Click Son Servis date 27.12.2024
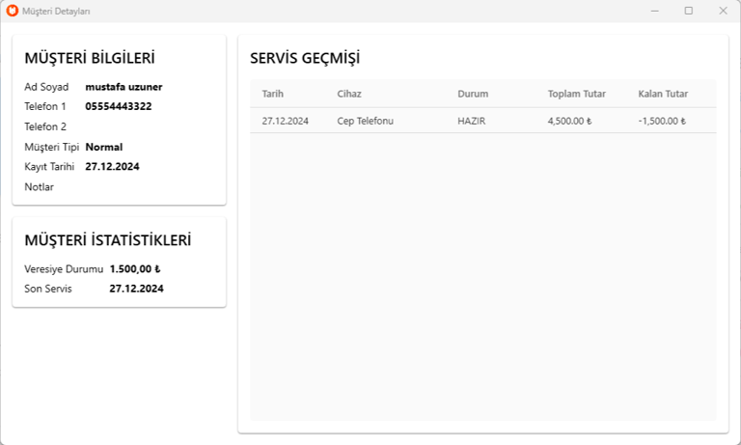Viewport: 741px width, 445px height. pyautogui.click(x=137, y=289)
